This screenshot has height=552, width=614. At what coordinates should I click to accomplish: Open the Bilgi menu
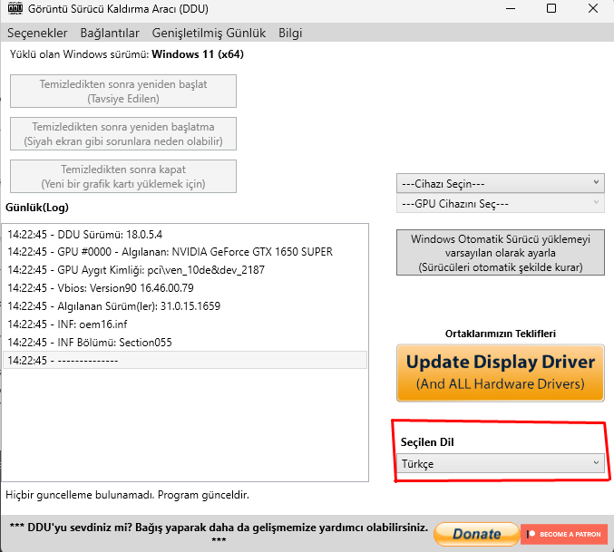point(290,33)
